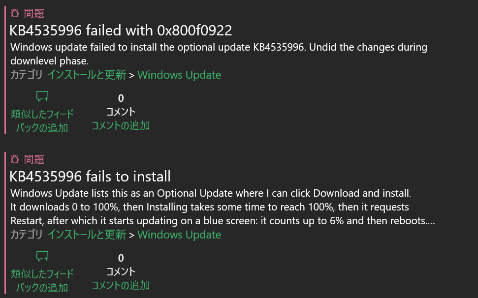The height and width of the screenshot is (298, 478).
Task: Click the first item's description about downlevel phase
Action: [x=219, y=54]
